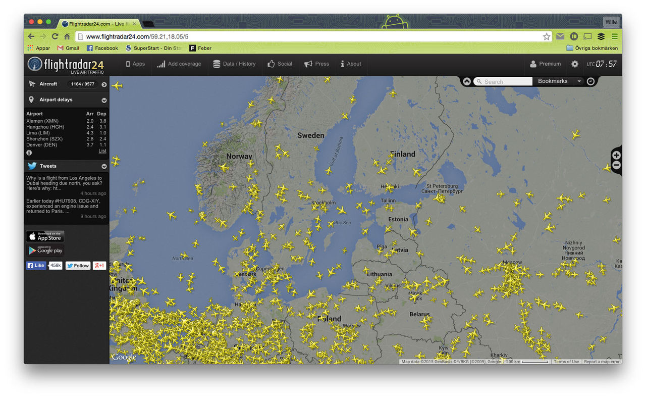646x398 pixels.
Task: Click the Bookmarks button
Action: coord(553,81)
